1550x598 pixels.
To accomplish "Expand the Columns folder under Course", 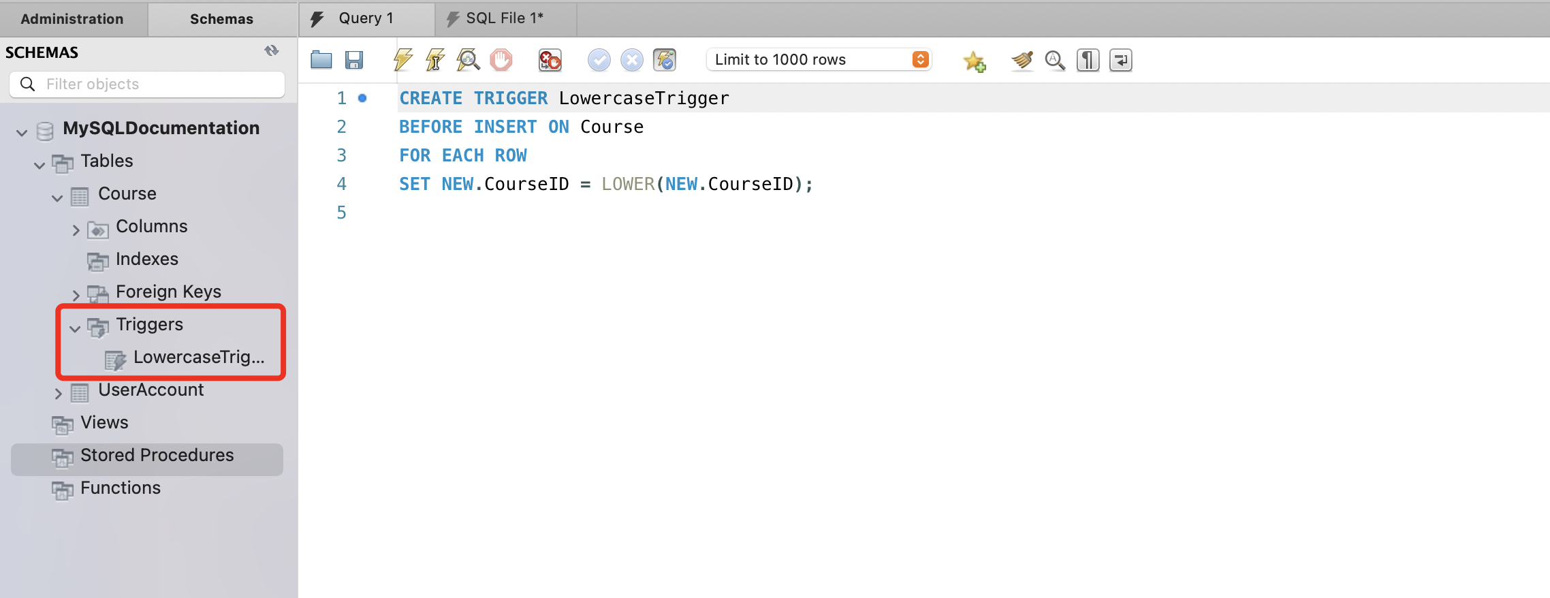I will (x=76, y=230).
